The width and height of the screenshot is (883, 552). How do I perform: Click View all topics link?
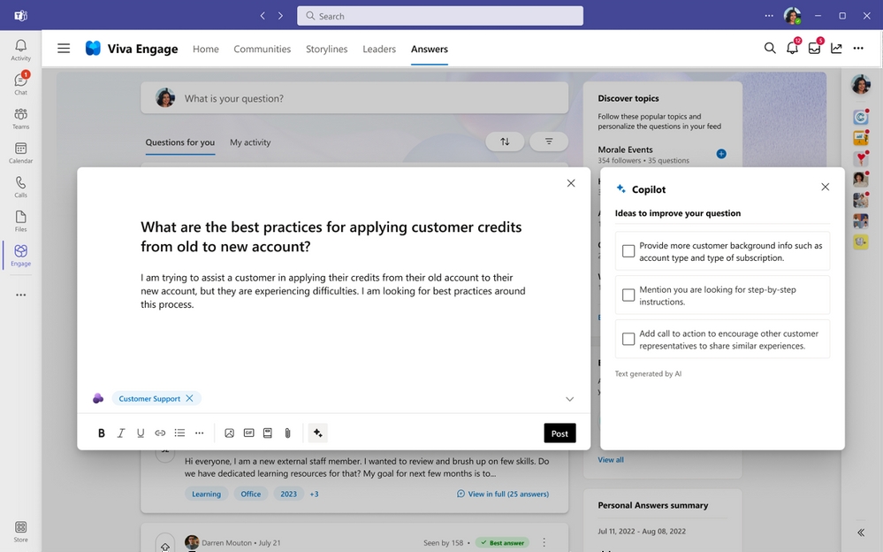coord(611,459)
